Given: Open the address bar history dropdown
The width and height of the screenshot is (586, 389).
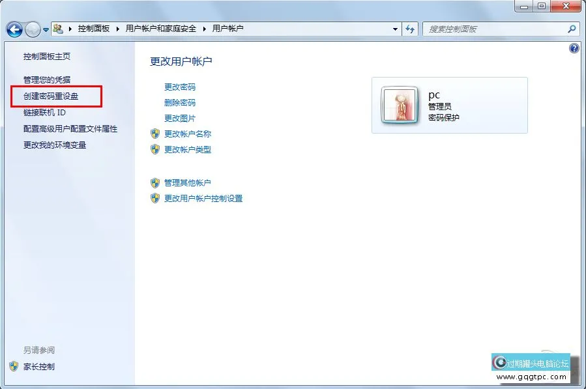Looking at the screenshot, I should [395, 29].
